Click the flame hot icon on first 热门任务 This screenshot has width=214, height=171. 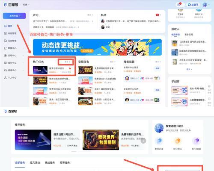click(x=70, y=68)
